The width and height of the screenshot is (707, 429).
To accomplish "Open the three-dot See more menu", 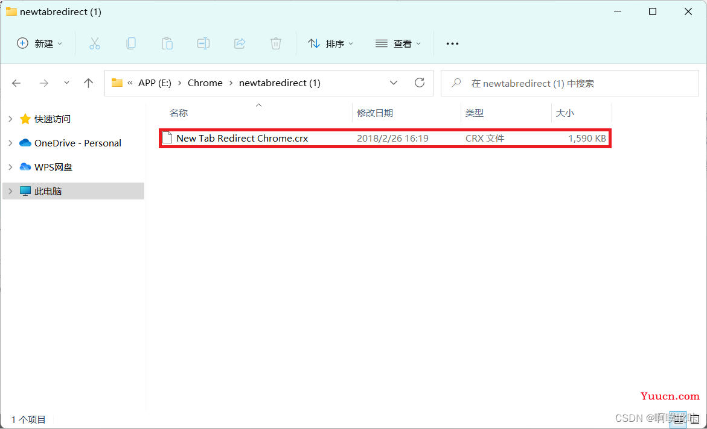I will click(x=452, y=43).
